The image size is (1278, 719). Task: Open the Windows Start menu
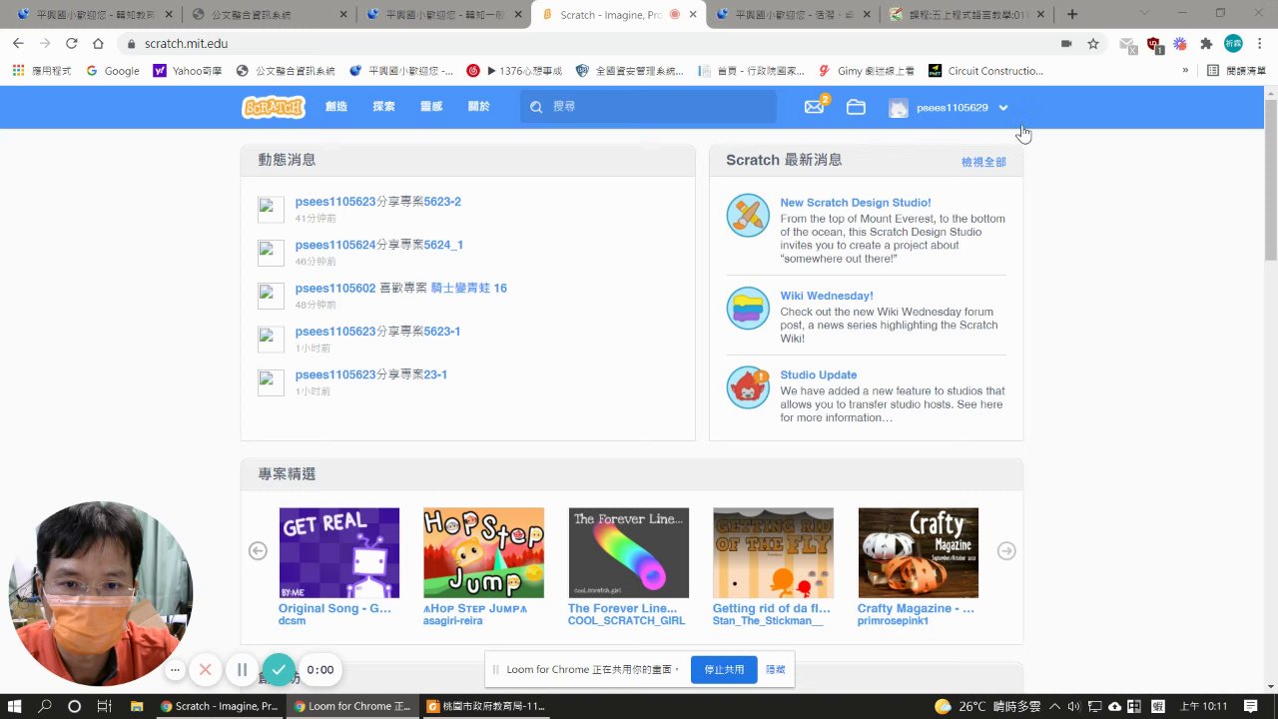click(16, 706)
